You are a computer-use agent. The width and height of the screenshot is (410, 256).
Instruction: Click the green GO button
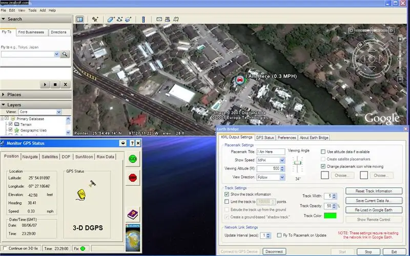coord(133,159)
